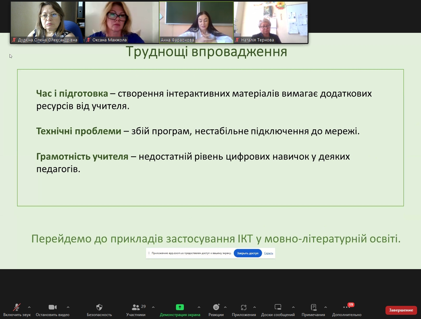The image size is (421, 319).
Task: Click the text Приложению app.zoom.us предоставлен доступ
Action: (191, 253)
